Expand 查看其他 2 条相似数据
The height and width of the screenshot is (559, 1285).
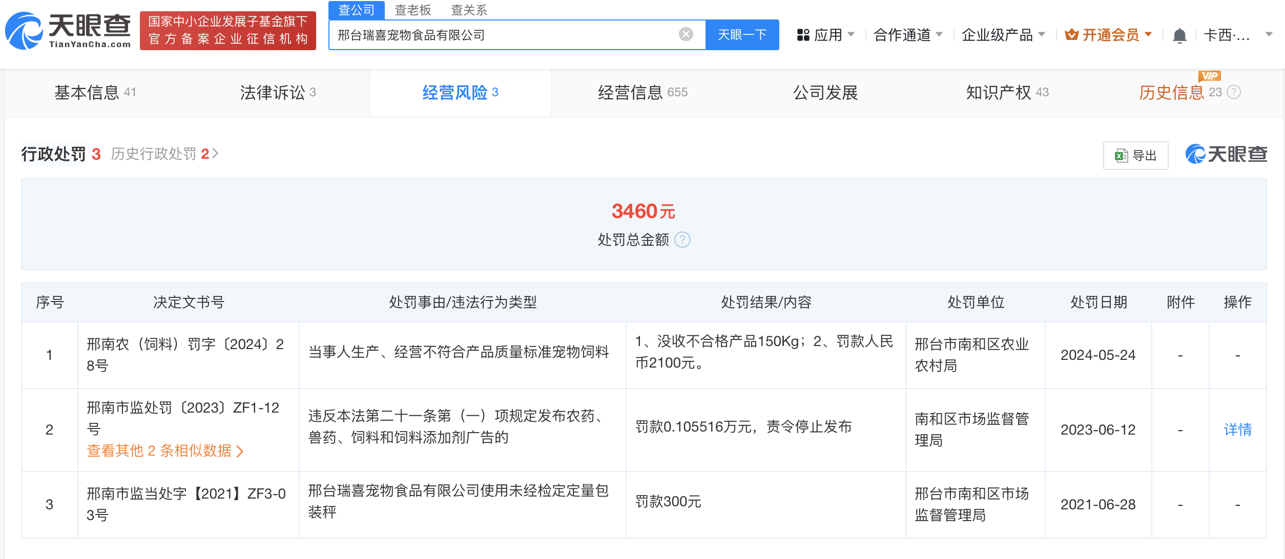click(165, 450)
